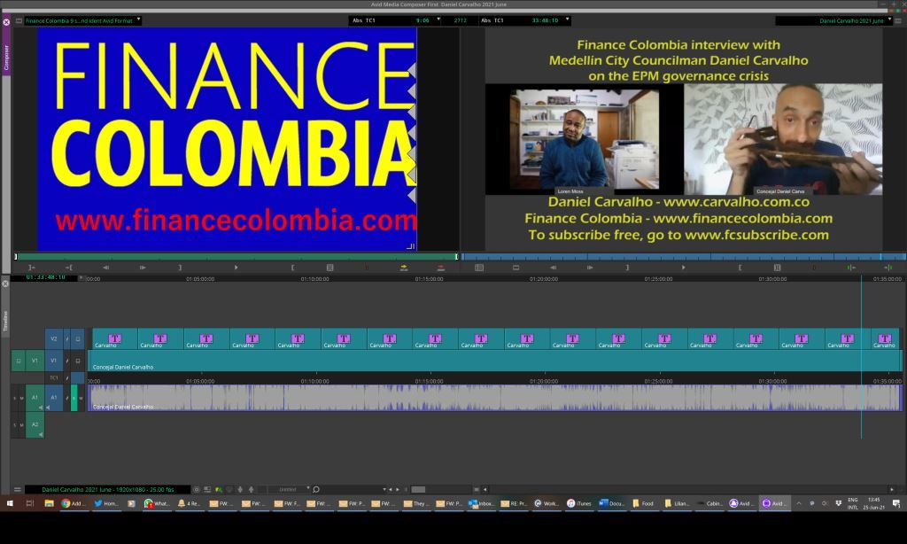Screen dimensions: 907x544
Task: Open iTunes from the taskbar
Action: (x=579, y=503)
